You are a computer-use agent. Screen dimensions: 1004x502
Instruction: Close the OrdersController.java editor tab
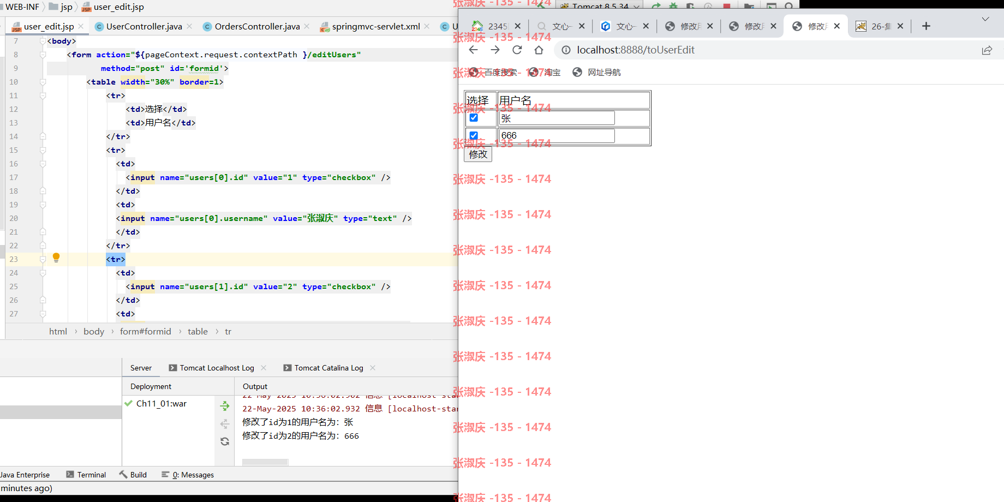307,26
